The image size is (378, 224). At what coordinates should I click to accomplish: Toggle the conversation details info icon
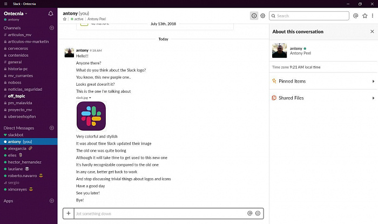coord(254,16)
